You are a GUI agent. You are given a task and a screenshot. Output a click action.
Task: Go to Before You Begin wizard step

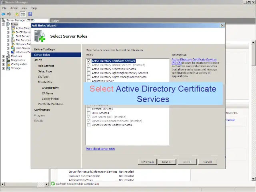[x=44, y=49]
